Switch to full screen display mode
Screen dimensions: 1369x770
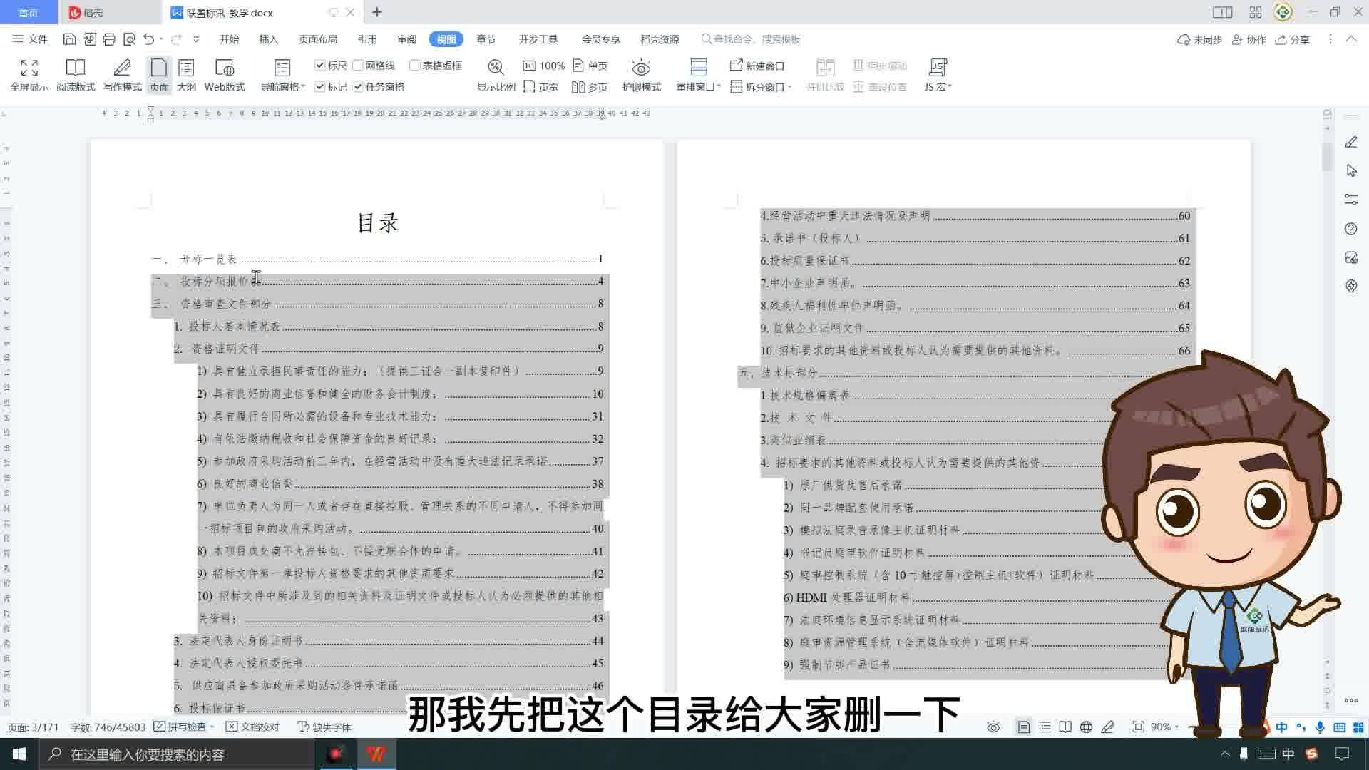[29, 76]
